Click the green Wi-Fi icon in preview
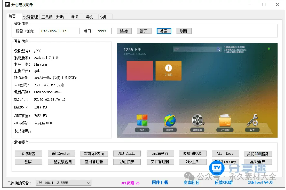The height and width of the screenshot is (190, 286). (268, 49)
